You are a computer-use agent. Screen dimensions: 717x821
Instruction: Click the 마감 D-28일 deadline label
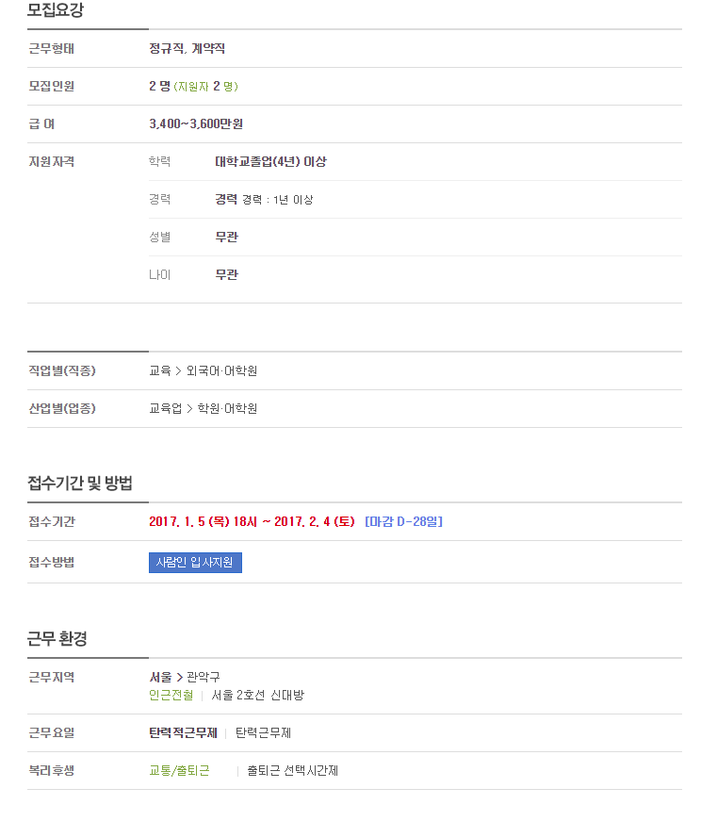click(x=403, y=521)
